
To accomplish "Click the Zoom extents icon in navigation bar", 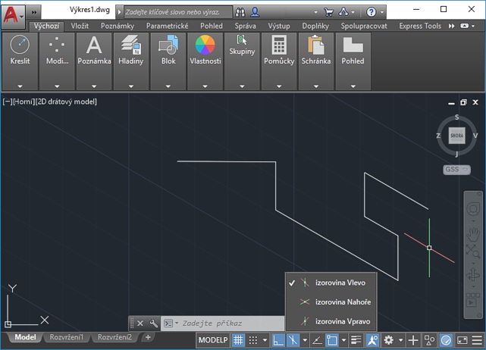I will click(472, 252).
